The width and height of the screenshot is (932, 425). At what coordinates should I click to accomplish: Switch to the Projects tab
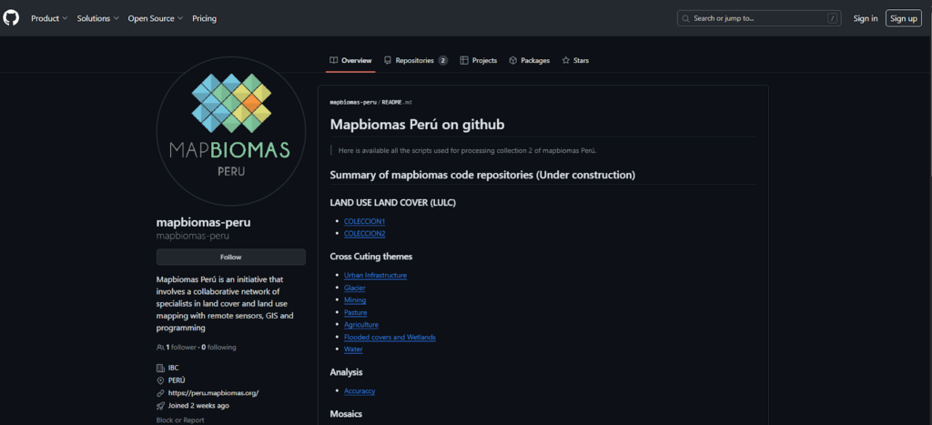pyautogui.click(x=479, y=61)
